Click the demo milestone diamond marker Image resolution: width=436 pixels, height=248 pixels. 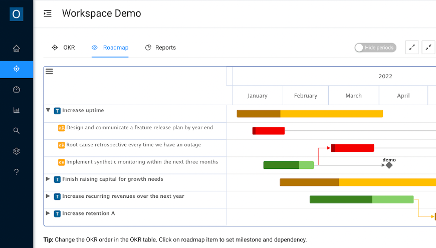pos(389,165)
